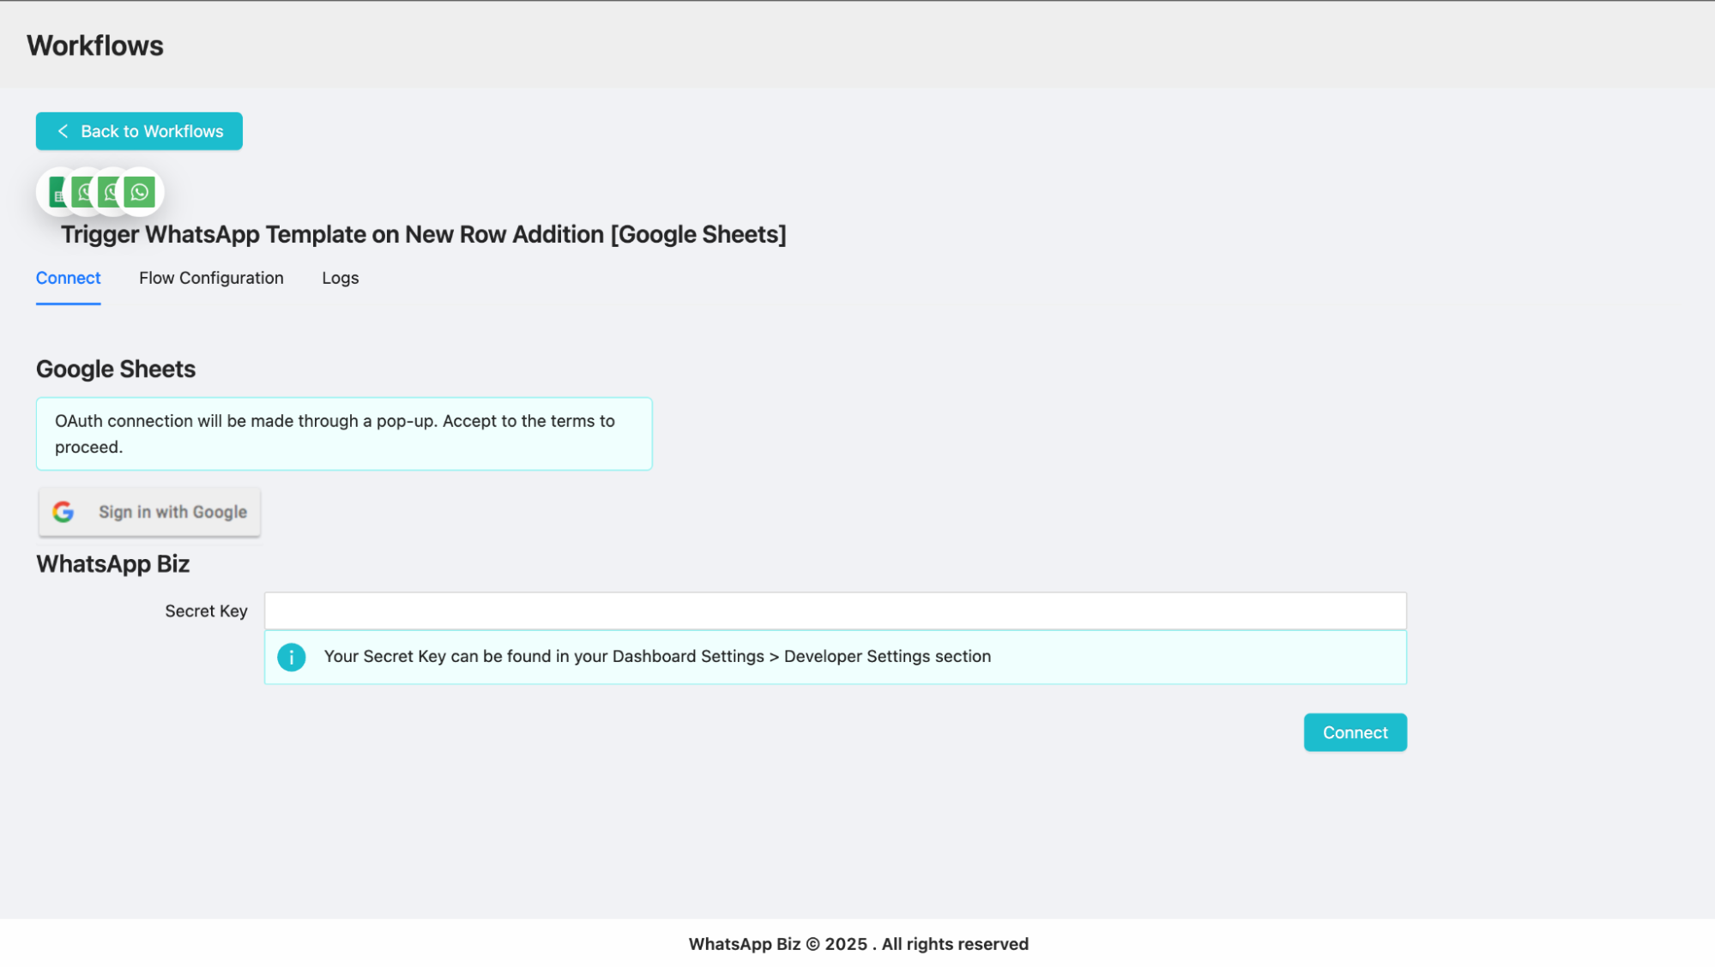Switch to the Connect tab
The width and height of the screenshot is (1715, 968).
[x=69, y=278]
